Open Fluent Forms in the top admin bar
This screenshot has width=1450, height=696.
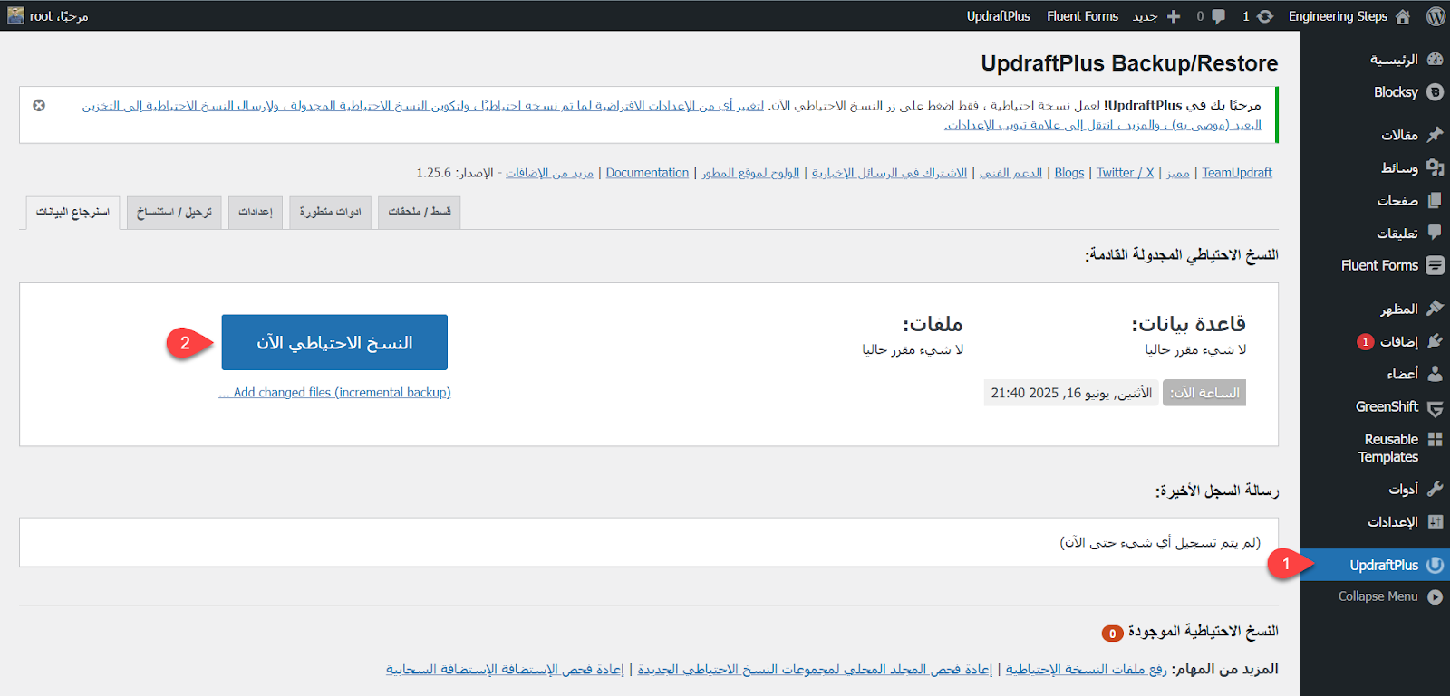pyautogui.click(x=1082, y=16)
